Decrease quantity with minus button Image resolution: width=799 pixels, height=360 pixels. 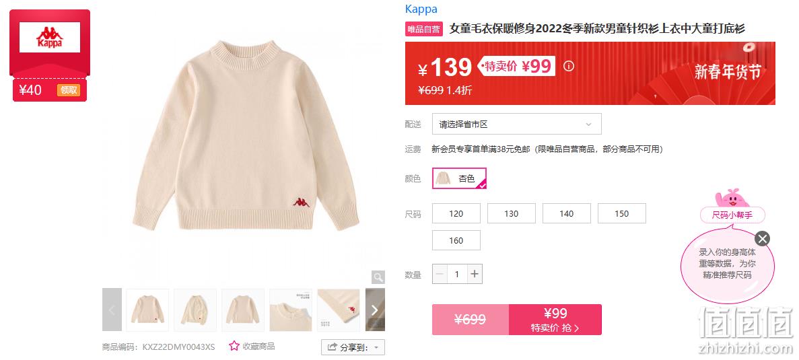tap(440, 274)
